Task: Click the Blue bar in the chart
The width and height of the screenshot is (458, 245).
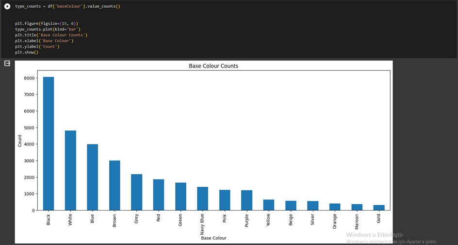Action: tap(92, 177)
